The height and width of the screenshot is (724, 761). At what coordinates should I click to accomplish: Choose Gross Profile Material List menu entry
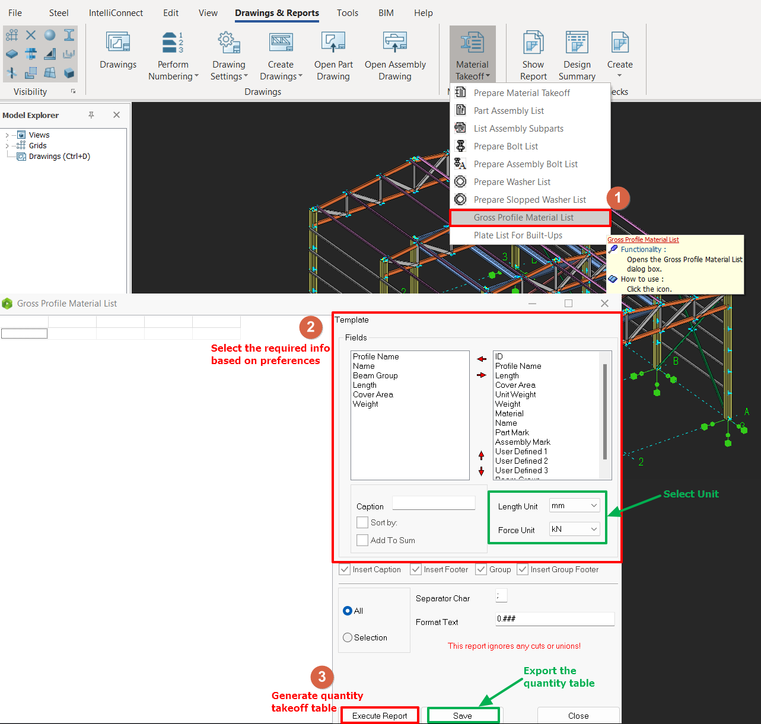coord(523,218)
